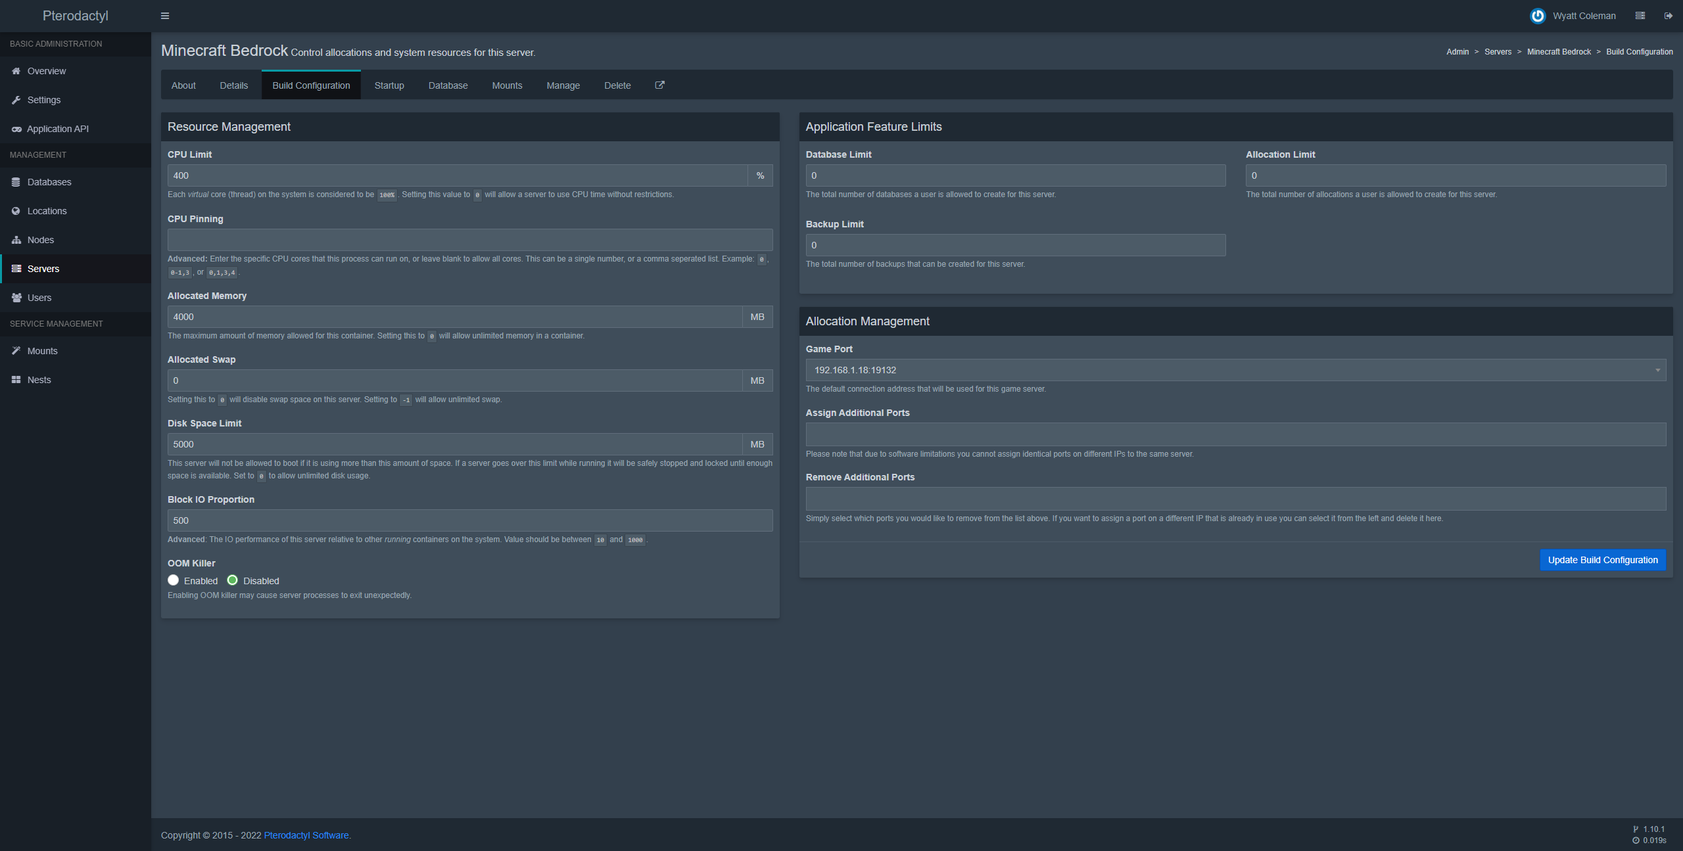The width and height of the screenshot is (1683, 851).
Task: Switch to the Startup tab
Action: tap(389, 85)
